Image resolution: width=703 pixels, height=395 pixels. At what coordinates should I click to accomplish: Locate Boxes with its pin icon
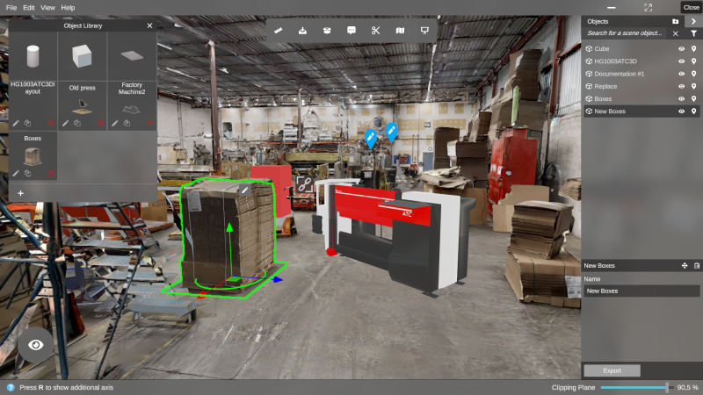693,99
